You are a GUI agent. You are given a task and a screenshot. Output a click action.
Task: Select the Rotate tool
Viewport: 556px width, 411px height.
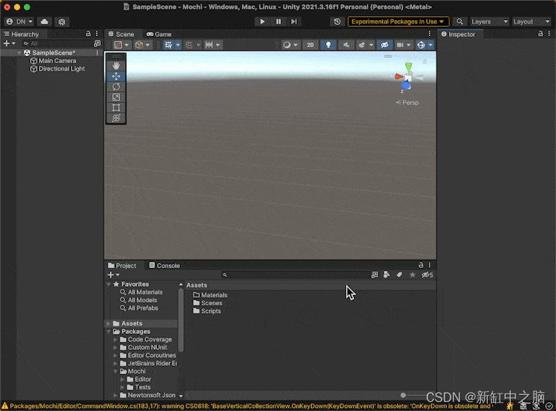tap(116, 87)
